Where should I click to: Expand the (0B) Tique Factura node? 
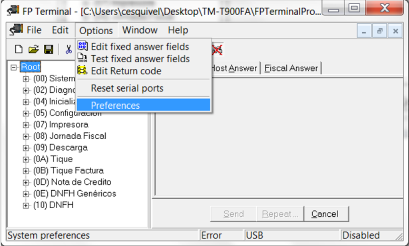coord(26,171)
